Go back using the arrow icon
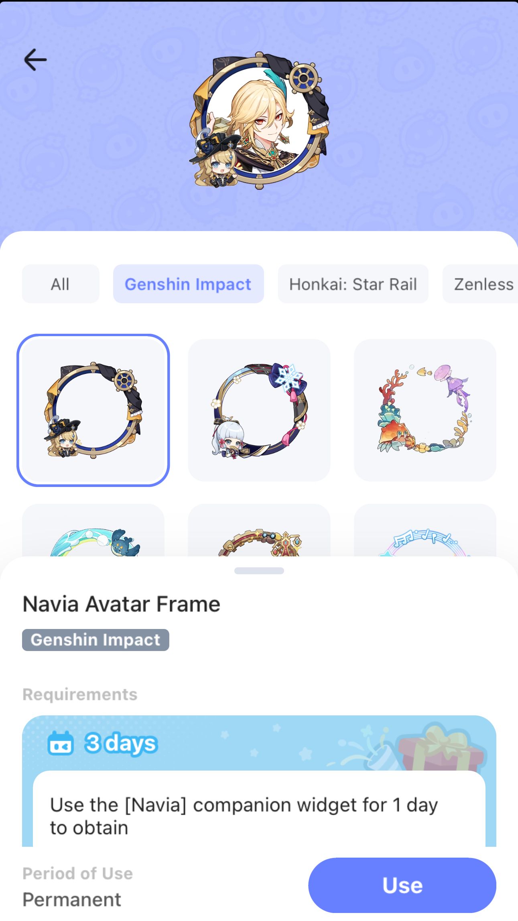 pos(35,60)
